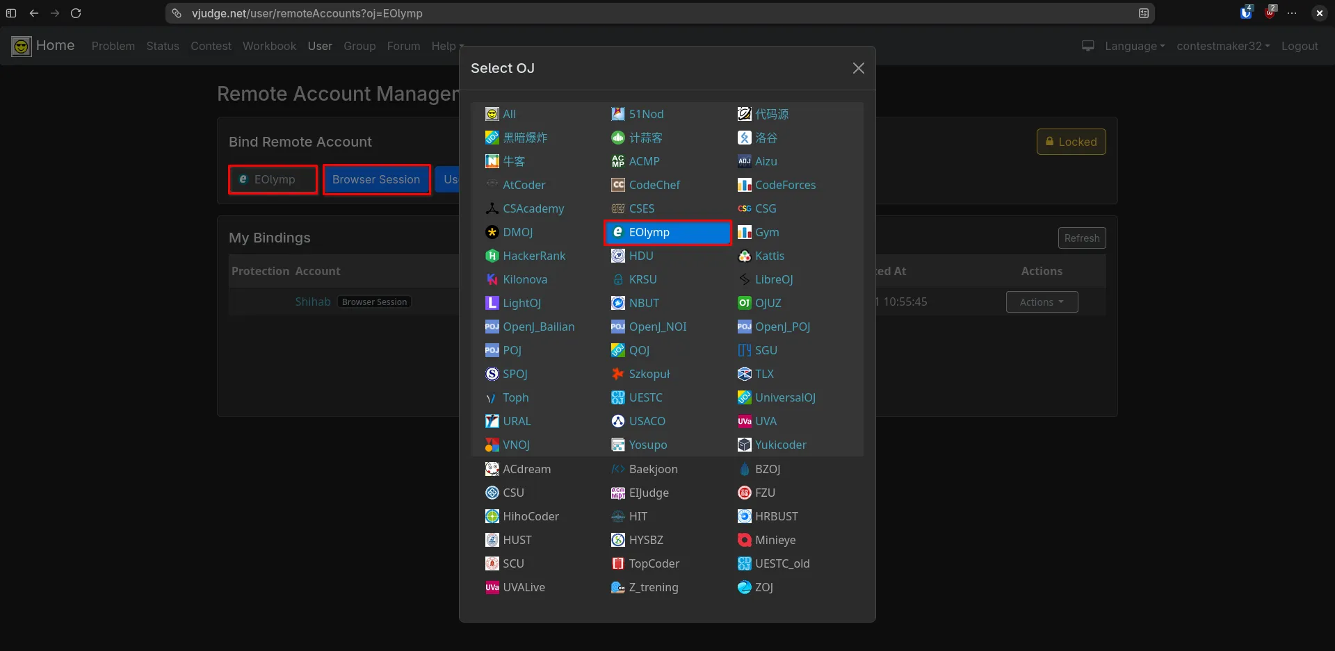Click the display monitor icon in navbar
The width and height of the screenshot is (1335, 651).
click(1088, 46)
